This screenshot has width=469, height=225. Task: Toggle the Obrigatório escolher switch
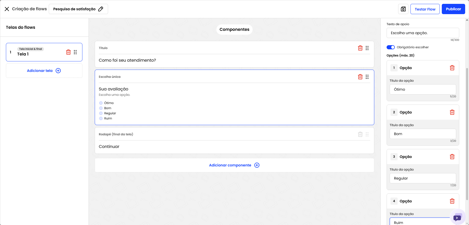coord(391,47)
